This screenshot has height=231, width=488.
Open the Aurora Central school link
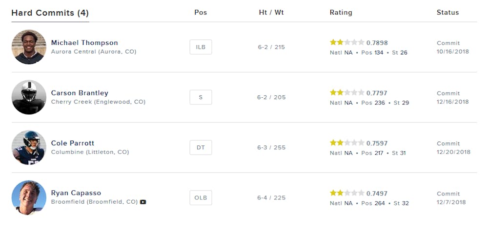pyautogui.click(x=94, y=52)
